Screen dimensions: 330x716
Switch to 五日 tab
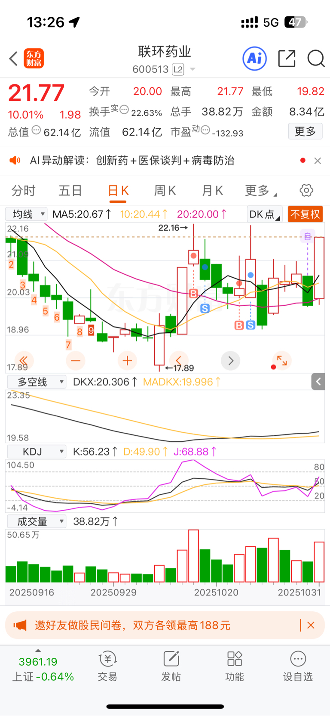pyautogui.click(x=70, y=190)
